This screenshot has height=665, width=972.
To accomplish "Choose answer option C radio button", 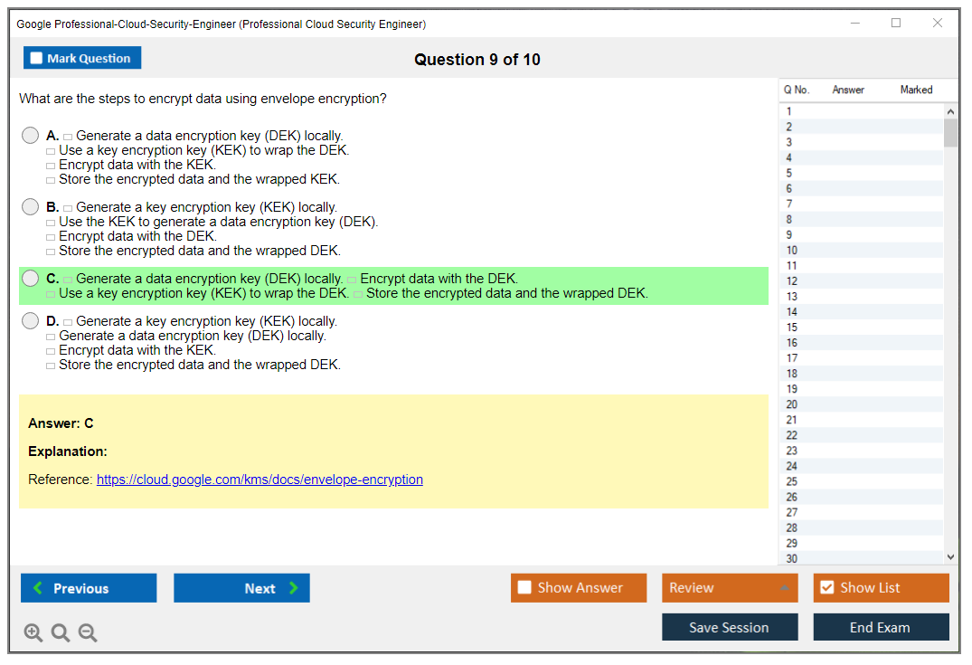I will 31,279.
